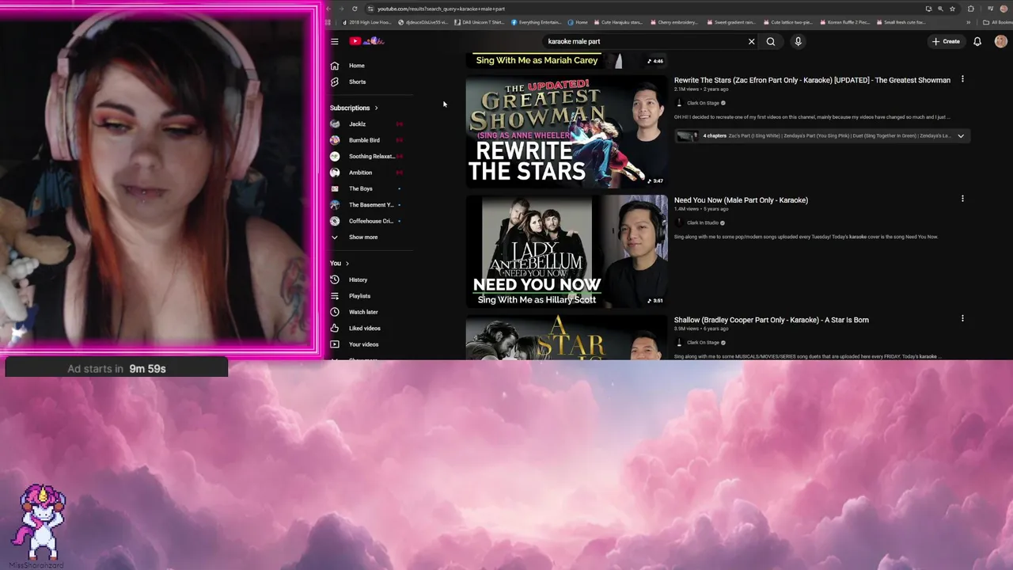Open the 2018 High Low Froo bookmark
The image size is (1013, 570).
(x=366, y=22)
